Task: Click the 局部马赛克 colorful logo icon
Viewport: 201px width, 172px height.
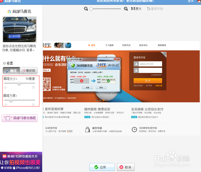Action: point(9,12)
